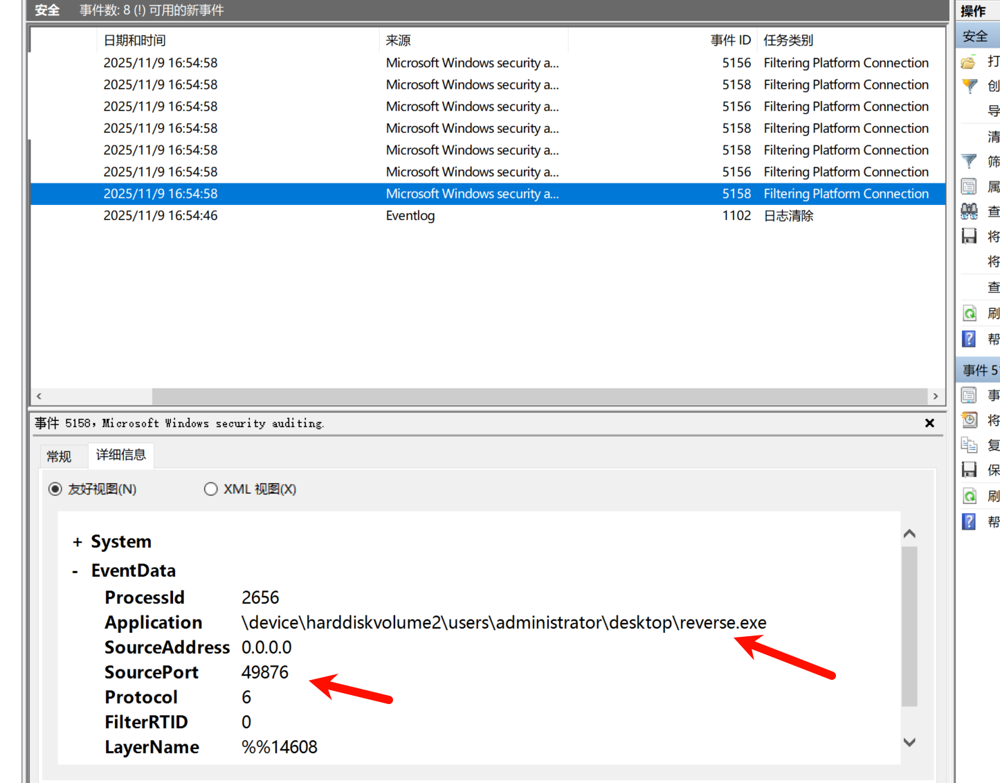
Task: Click the attach task clock icon
Action: (970, 420)
